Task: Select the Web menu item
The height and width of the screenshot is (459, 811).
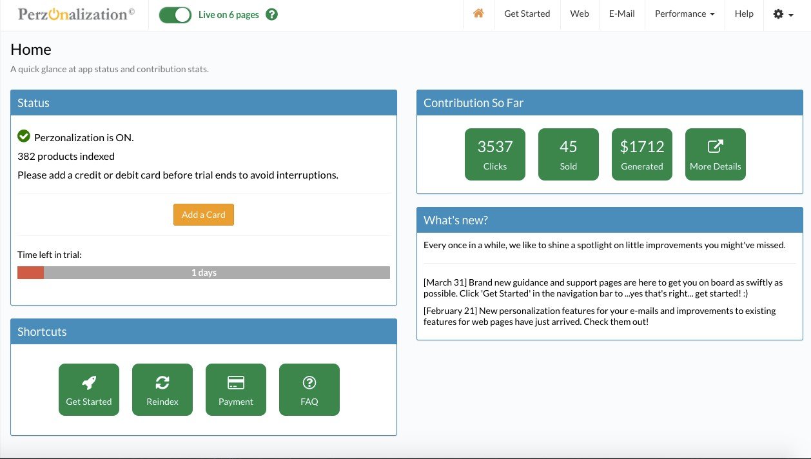Action: [580, 14]
